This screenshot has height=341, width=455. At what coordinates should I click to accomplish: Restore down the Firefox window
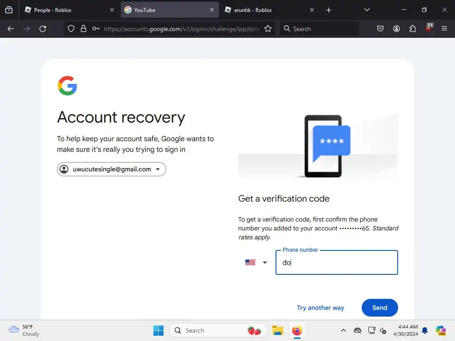[x=424, y=10]
